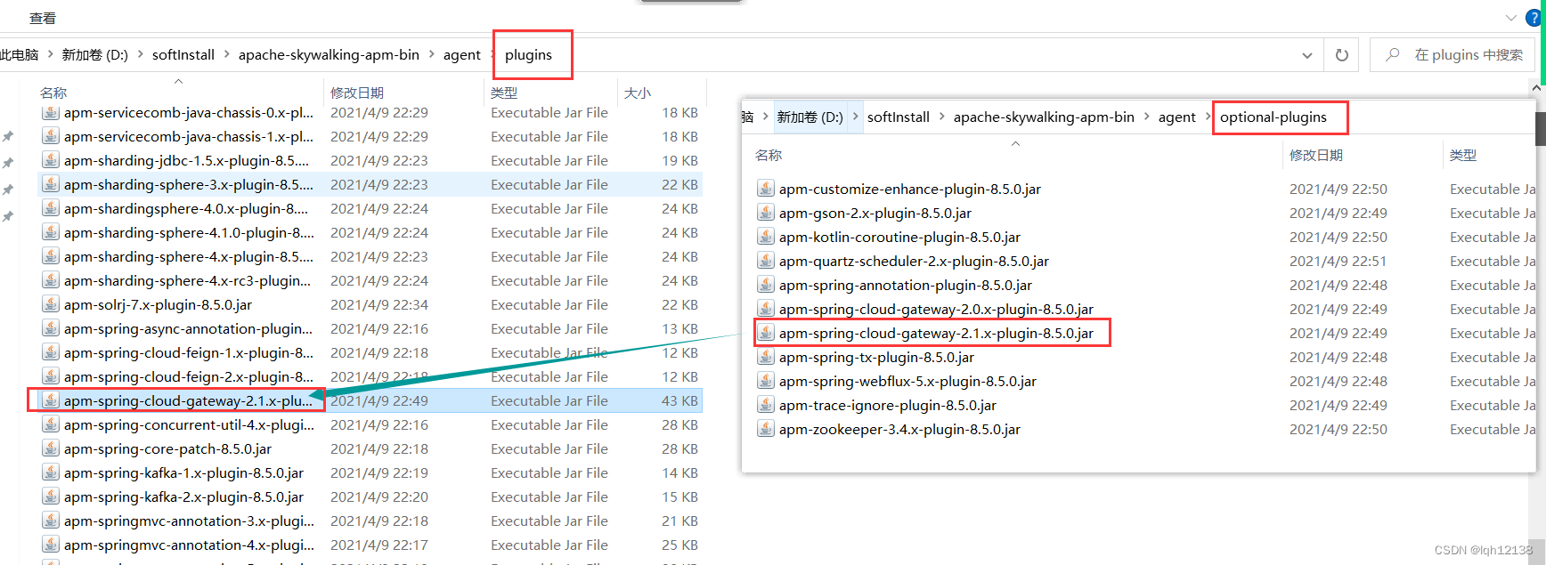1546x565 pixels.
Task: Select apm-spring-cloud-gateway-2.1.x-plugin in plugins folder
Action: tap(370, 400)
